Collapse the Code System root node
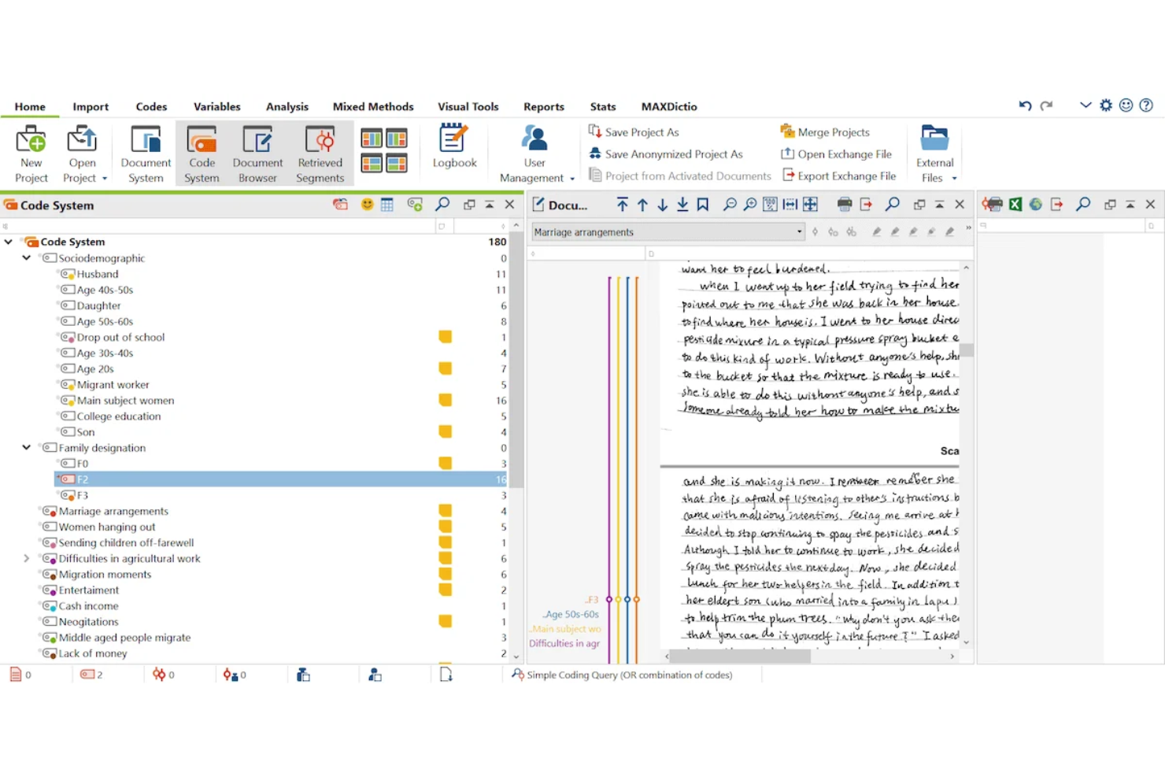 pyautogui.click(x=9, y=242)
